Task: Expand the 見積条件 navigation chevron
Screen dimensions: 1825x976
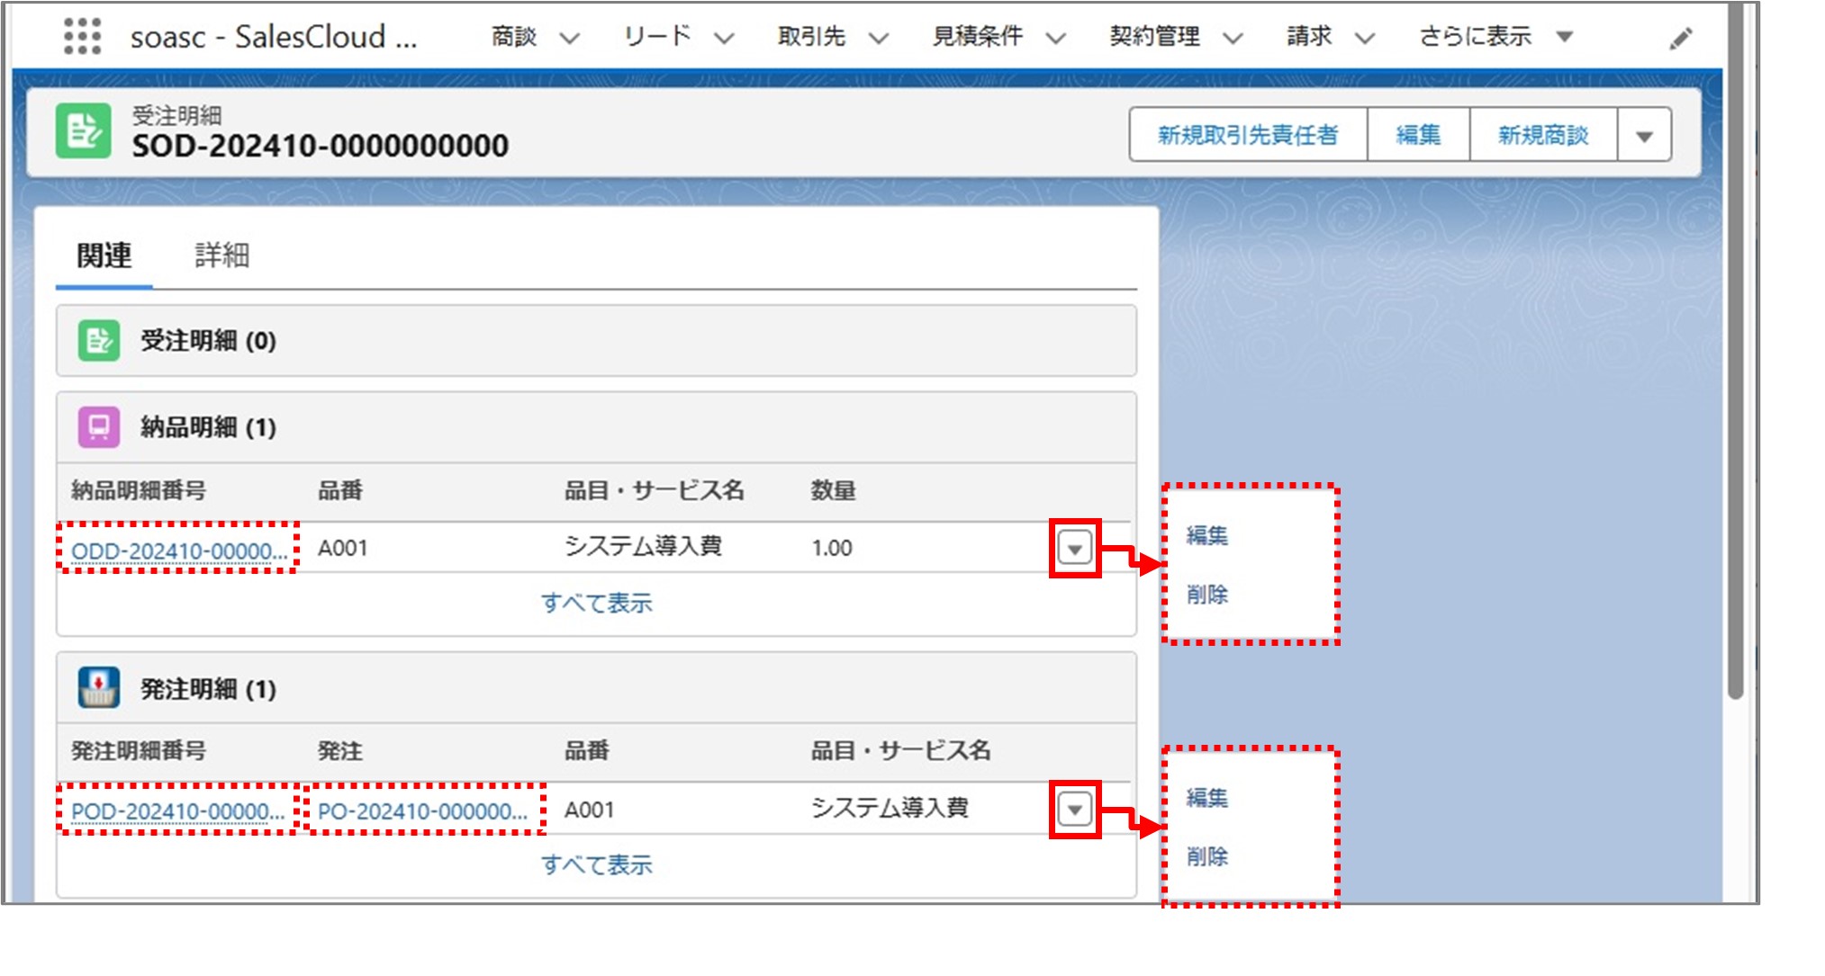Action: 1055,38
